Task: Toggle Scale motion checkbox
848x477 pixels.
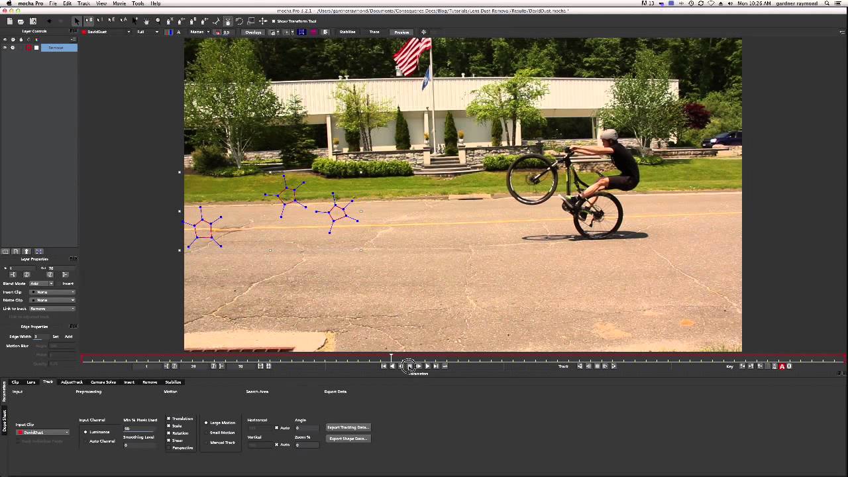Action: tap(169, 426)
